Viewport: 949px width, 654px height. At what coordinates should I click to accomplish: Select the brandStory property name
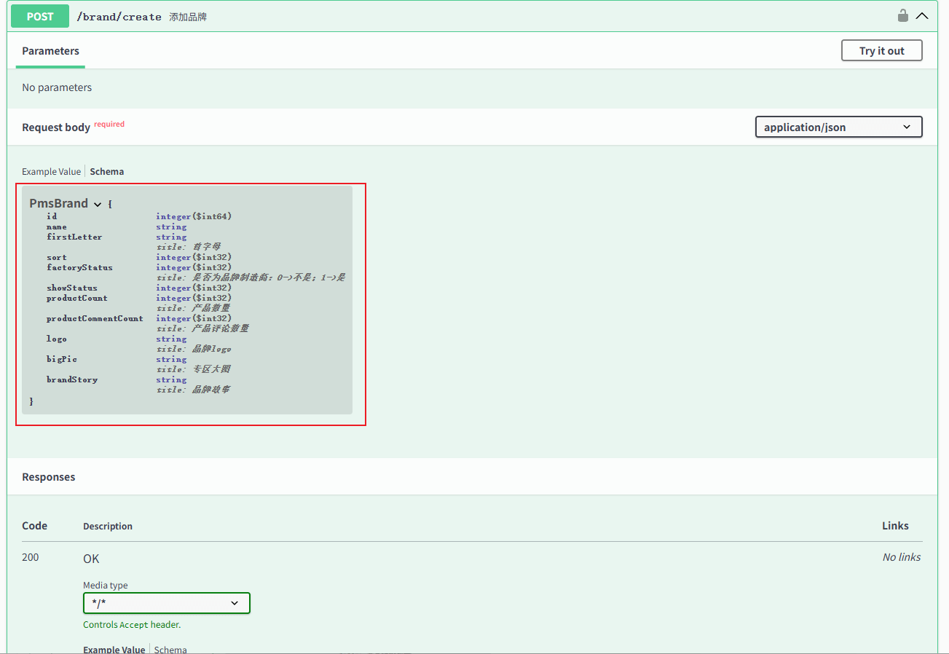click(72, 379)
